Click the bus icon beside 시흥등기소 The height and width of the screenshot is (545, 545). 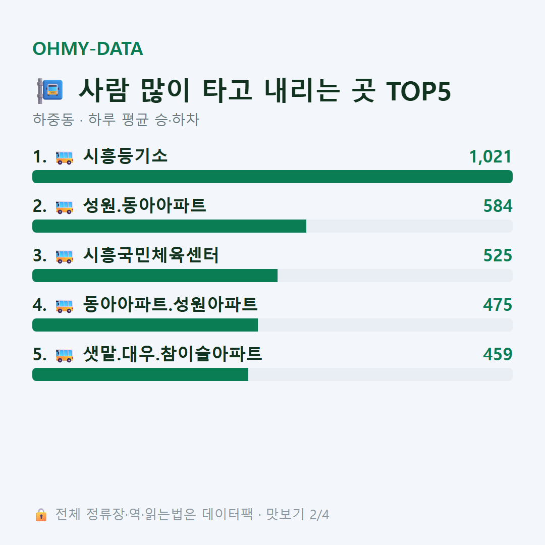point(64,157)
